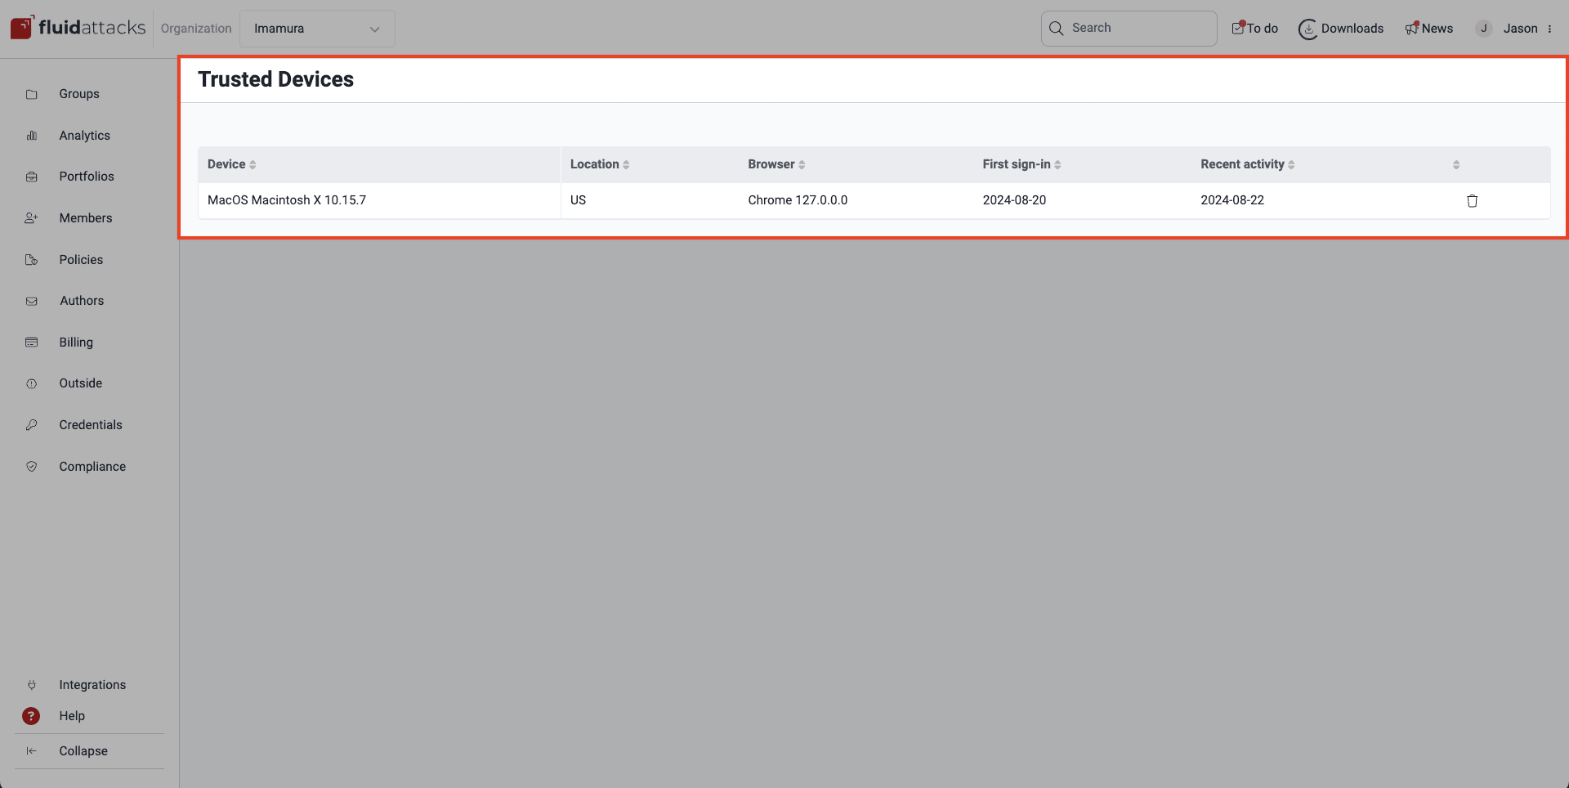Viewport: 1569px width, 788px height.
Task: Sort by Recent activity column
Action: tap(1248, 164)
